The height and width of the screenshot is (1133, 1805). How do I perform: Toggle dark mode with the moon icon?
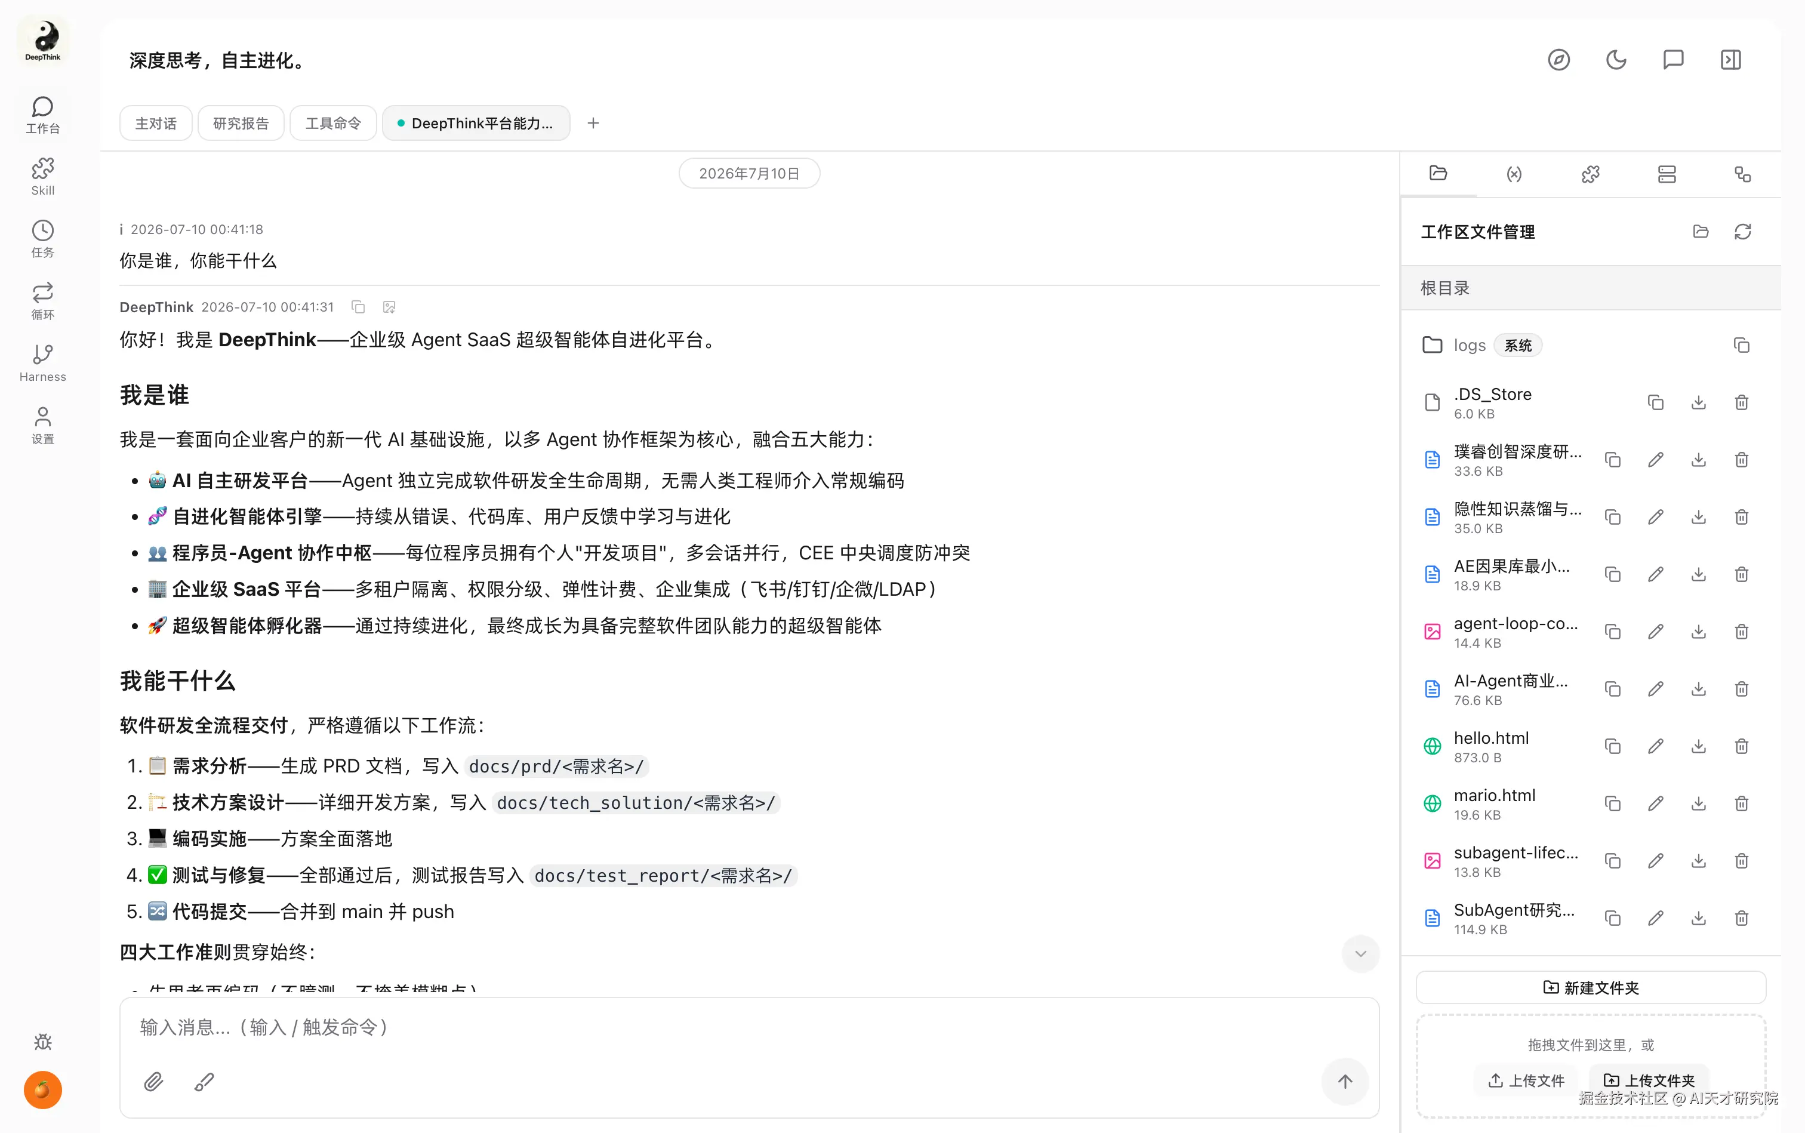tap(1616, 60)
